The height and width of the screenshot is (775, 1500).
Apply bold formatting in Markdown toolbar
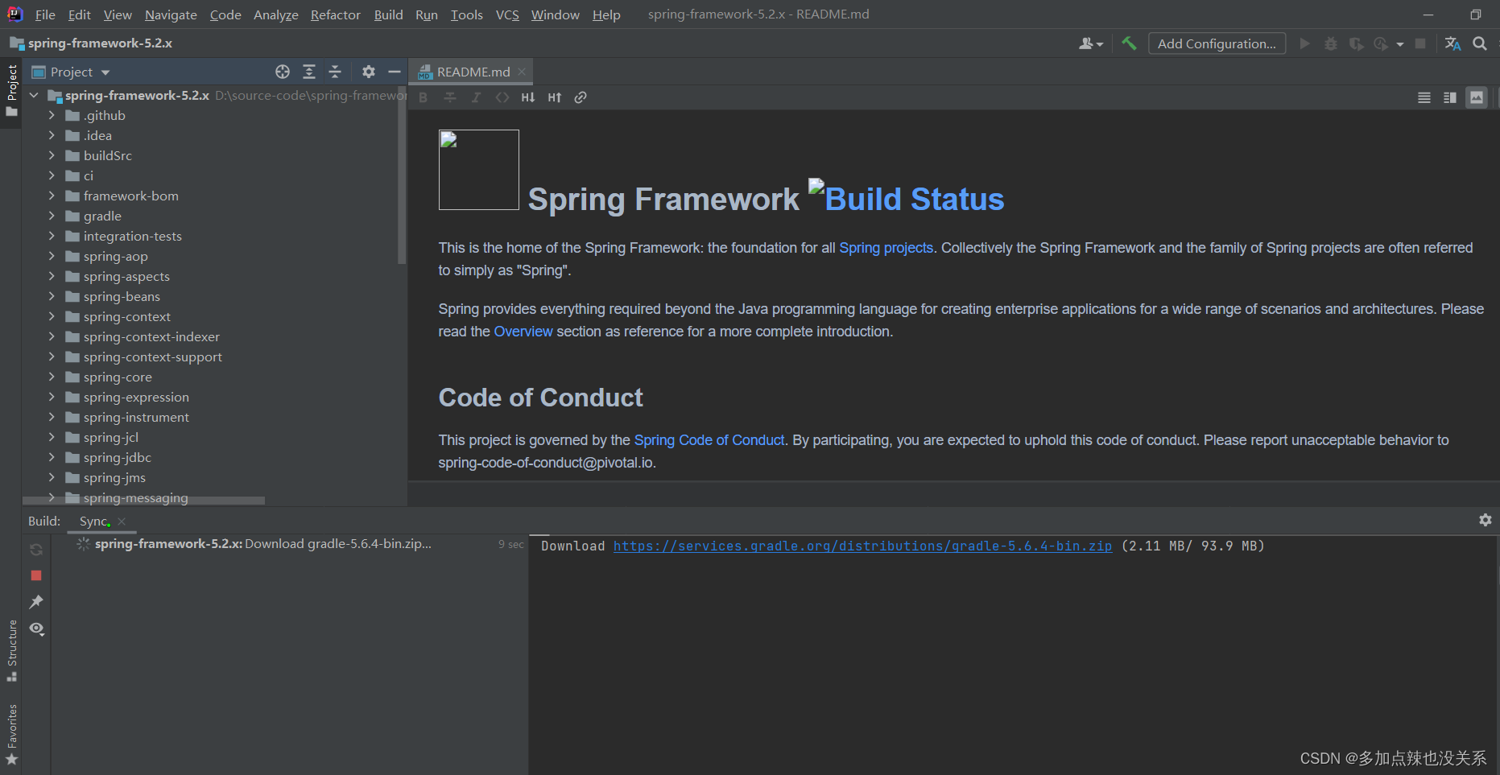point(424,97)
